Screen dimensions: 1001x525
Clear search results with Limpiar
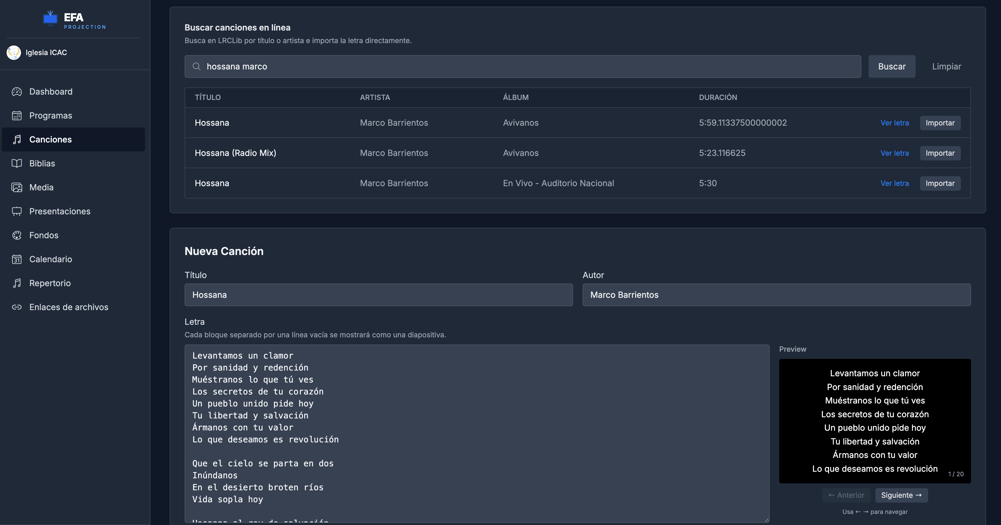(x=946, y=66)
